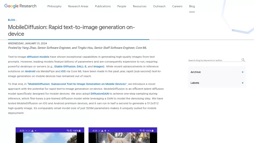Open the diffusion models link

coord(38,57)
